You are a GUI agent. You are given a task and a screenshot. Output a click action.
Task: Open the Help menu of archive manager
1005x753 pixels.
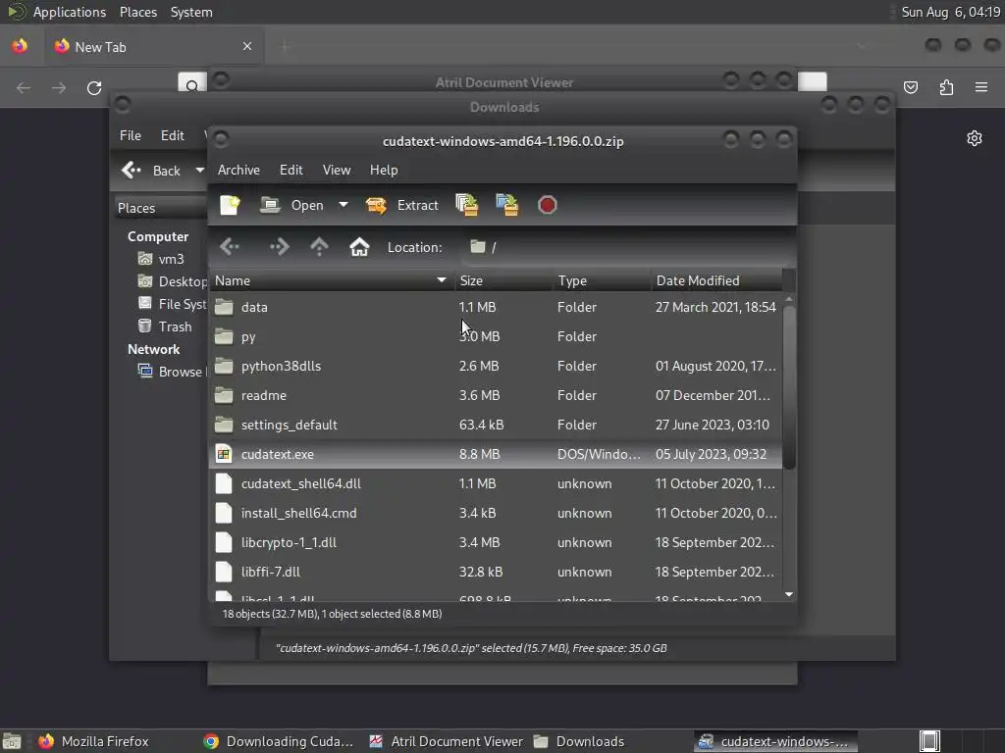pos(384,170)
